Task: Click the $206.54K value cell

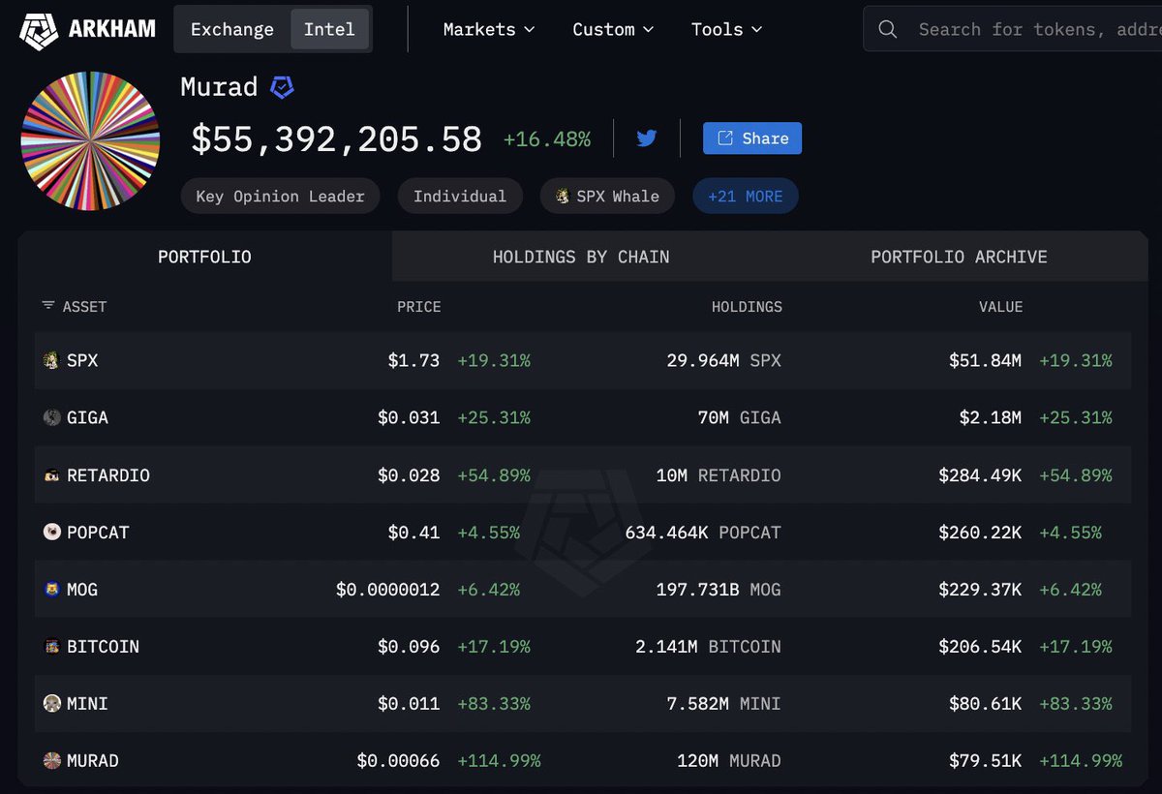Action: point(980,647)
